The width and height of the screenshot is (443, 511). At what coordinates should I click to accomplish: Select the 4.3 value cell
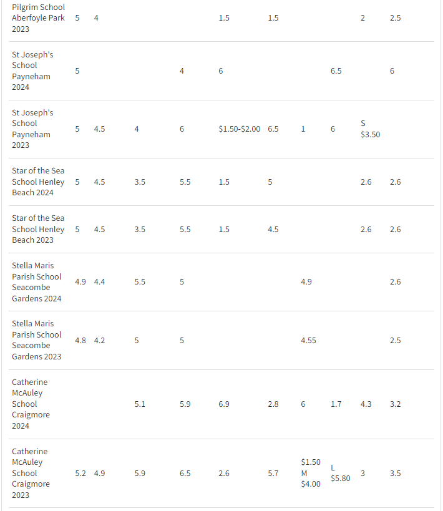(x=366, y=404)
